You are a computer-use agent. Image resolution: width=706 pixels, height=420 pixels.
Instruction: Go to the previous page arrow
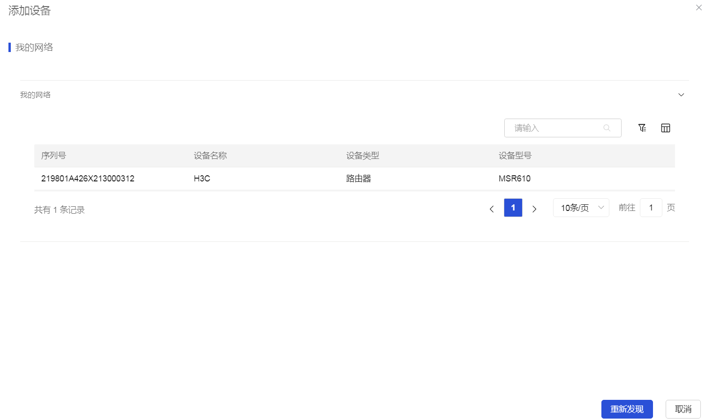point(492,209)
